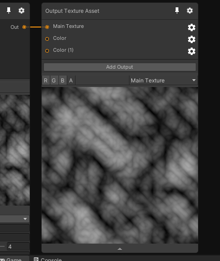Image resolution: width=220 pixels, height=261 pixels.
Task: Open settings gear for Color (1) output
Action: (192, 51)
